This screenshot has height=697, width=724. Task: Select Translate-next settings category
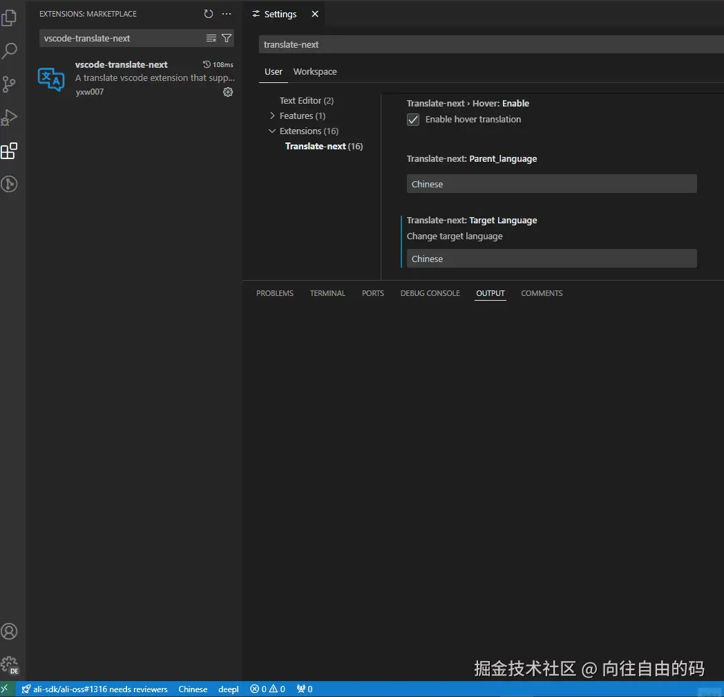click(x=324, y=146)
